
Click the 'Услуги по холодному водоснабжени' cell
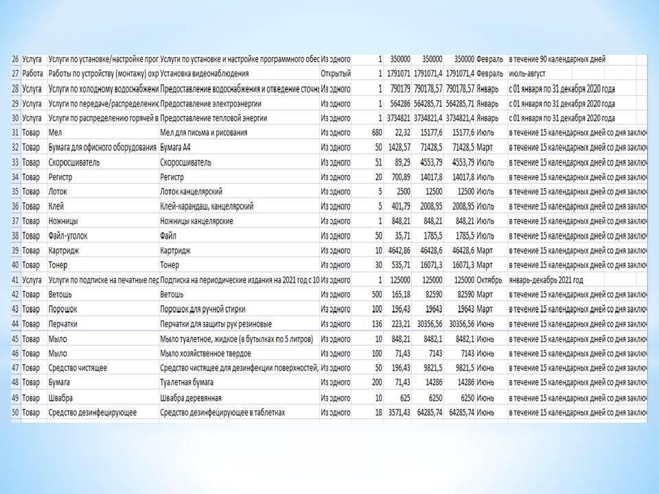(103, 89)
